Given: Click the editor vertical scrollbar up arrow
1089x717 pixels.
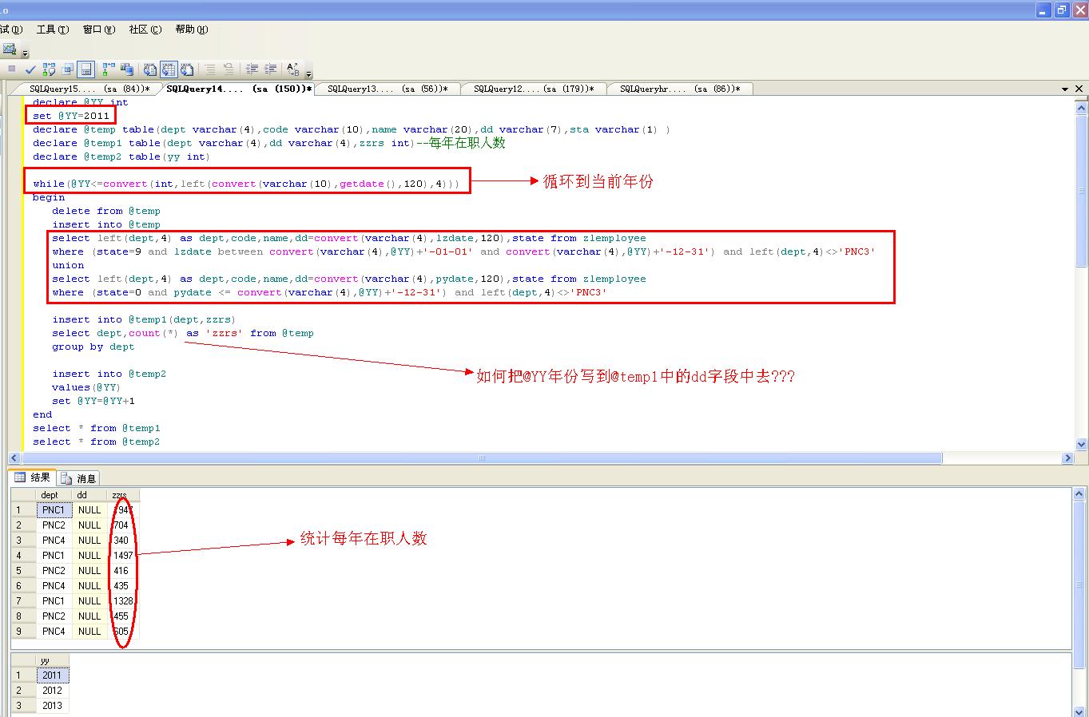Looking at the screenshot, I should point(1082,108).
